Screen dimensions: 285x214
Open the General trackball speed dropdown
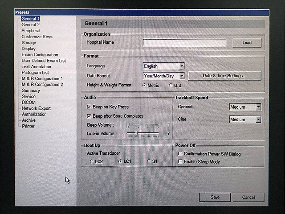pyautogui.click(x=245, y=107)
